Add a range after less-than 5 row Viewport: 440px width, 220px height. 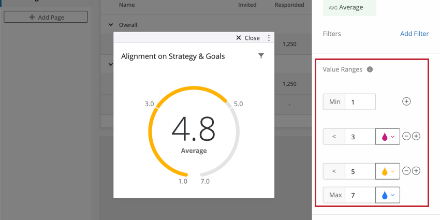pos(416,171)
